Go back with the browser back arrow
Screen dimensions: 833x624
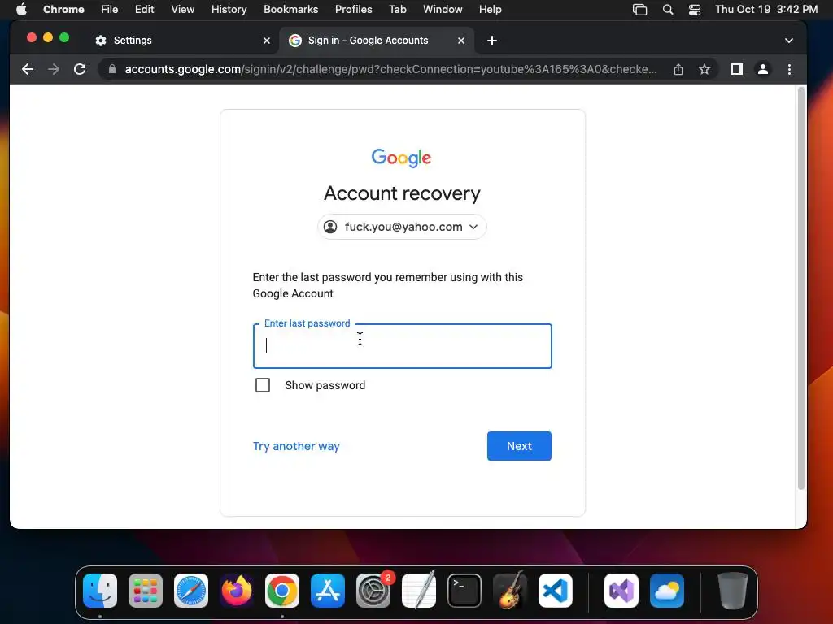pyautogui.click(x=28, y=69)
